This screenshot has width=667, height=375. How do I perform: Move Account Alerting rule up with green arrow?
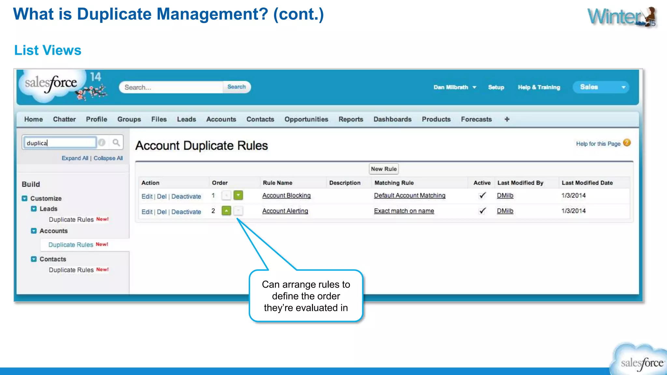pos(226,211)
